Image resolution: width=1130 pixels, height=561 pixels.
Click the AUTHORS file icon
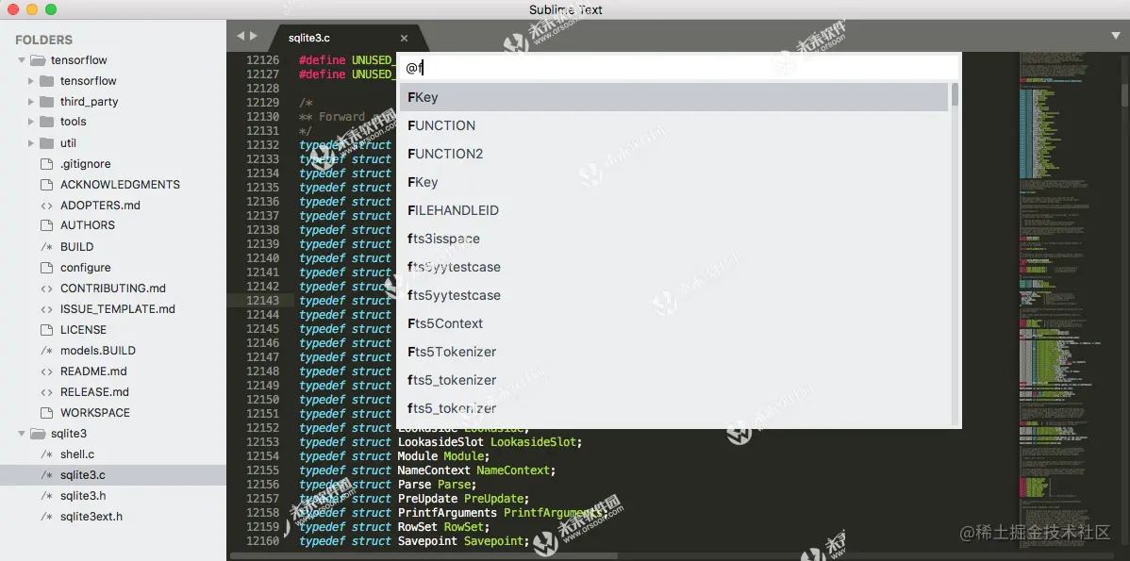click(x=47, y=225)
